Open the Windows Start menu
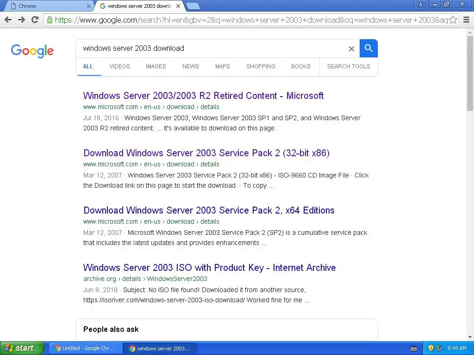Screen dimensions: 474x355 pyautogui.click(x=22, y=348)
